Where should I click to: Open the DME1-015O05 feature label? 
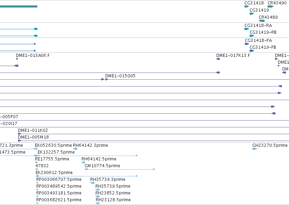click(120, 76)
